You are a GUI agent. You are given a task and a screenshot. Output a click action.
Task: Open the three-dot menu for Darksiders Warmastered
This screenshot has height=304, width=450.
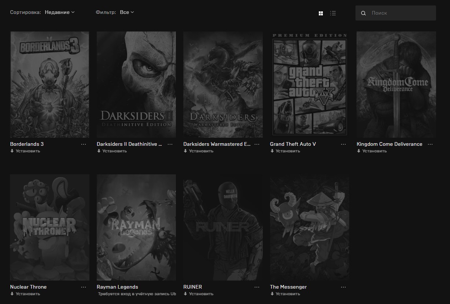[257, 144]
